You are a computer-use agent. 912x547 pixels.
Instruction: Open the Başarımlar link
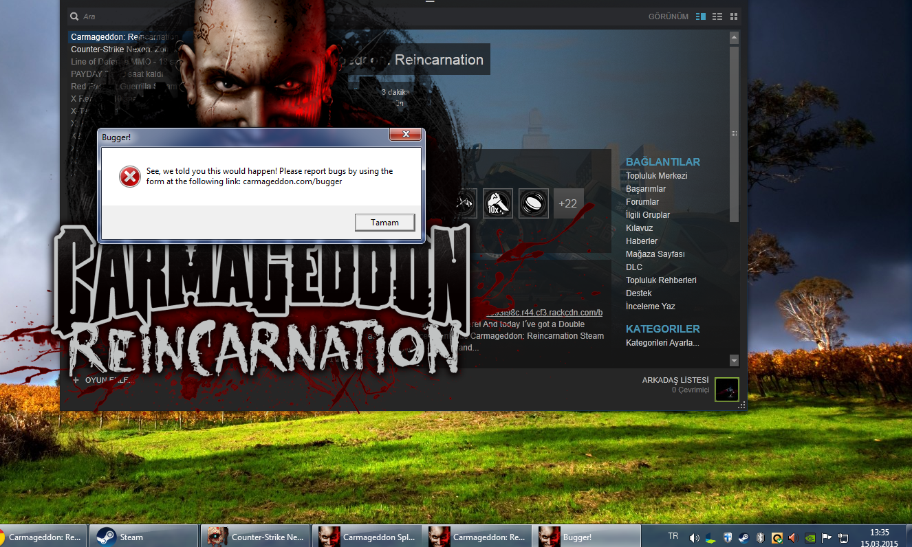pyautogui.click(x=645, y=189)
